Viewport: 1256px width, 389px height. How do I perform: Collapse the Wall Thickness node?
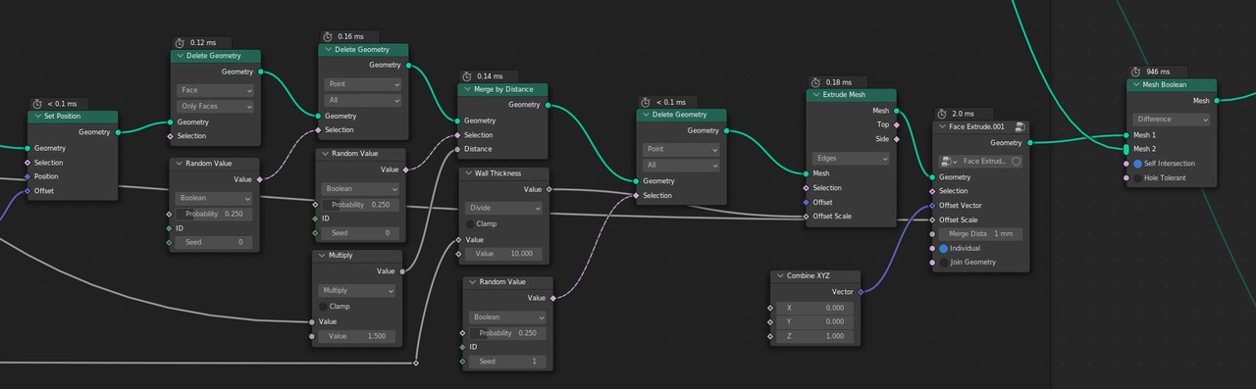(x=468, y=173)
